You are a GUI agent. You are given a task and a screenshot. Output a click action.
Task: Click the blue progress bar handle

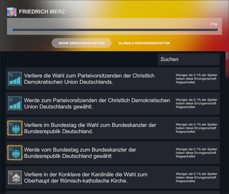12,30
